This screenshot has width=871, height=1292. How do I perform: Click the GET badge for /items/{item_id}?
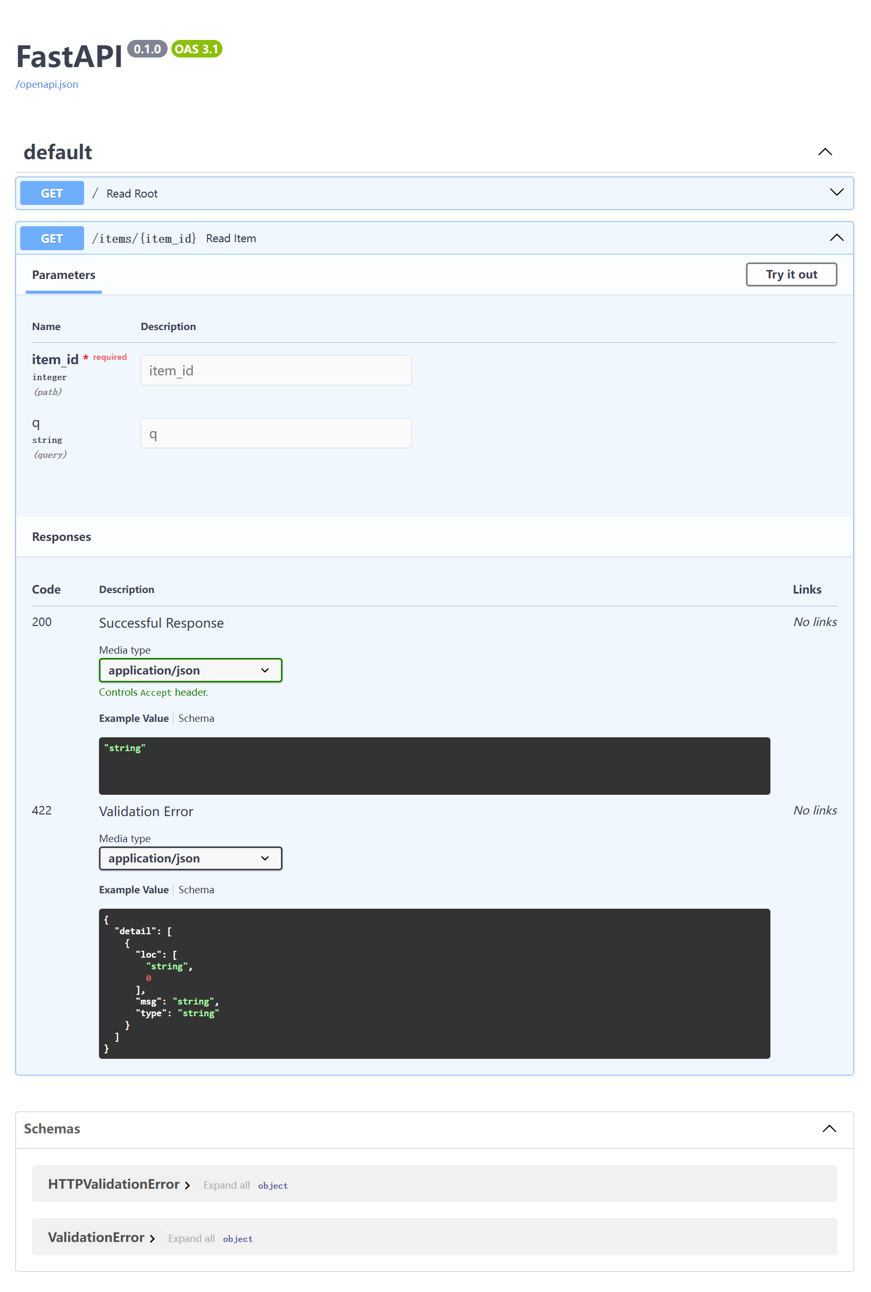coord(52,238)
